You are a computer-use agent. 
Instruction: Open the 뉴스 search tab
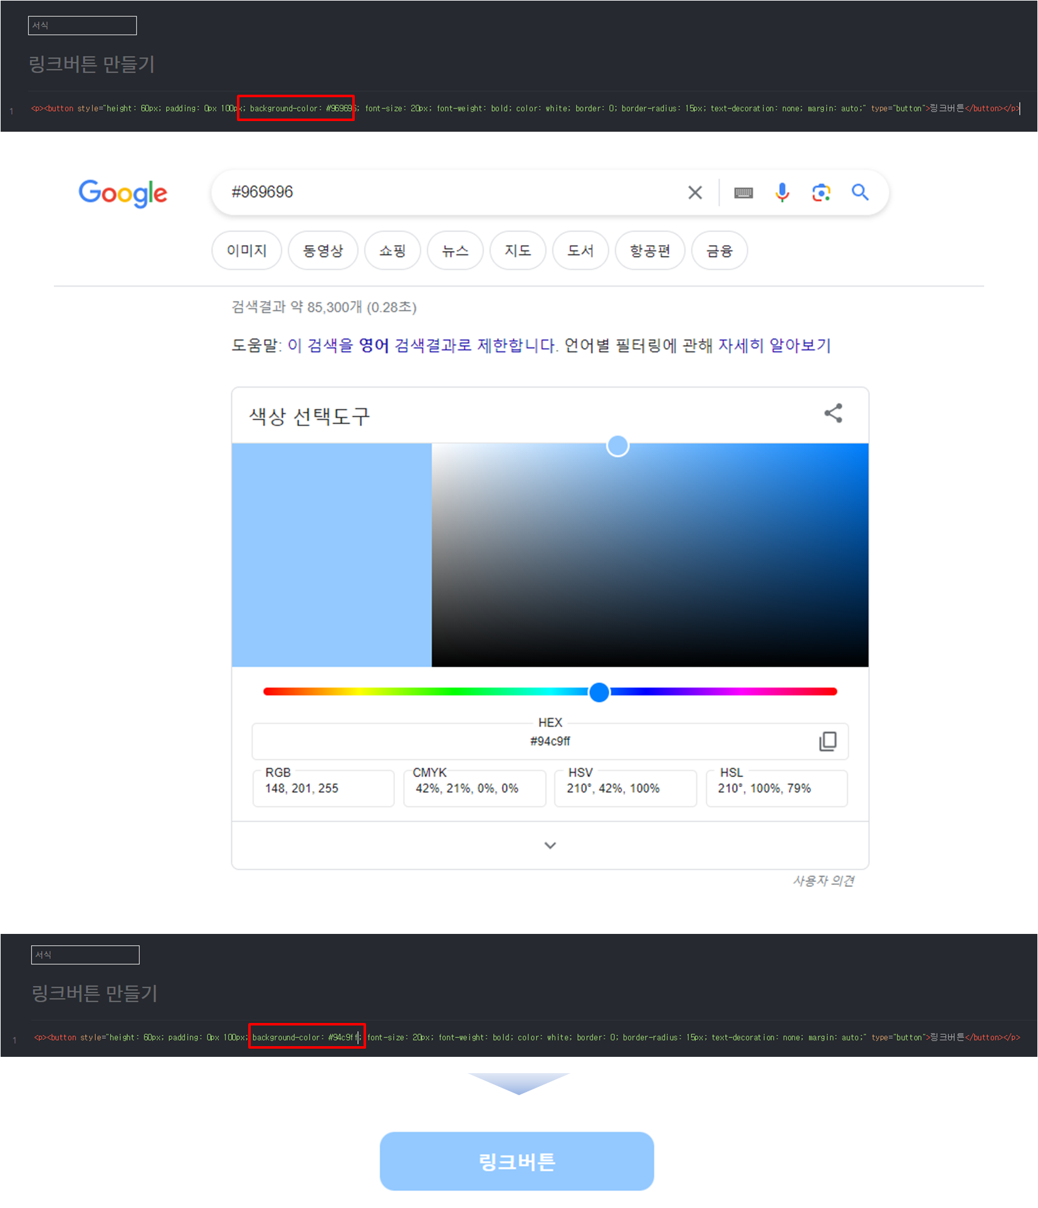pos(455,251)
